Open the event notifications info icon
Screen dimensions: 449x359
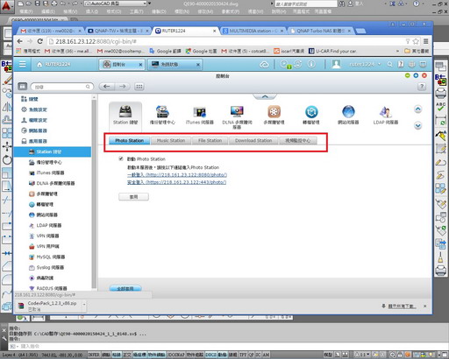(311, 64)
